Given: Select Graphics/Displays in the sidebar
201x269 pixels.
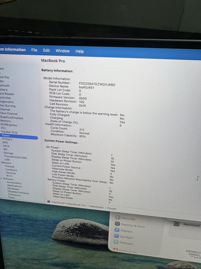Looking at the screenshot, I should tap(12, 117).
